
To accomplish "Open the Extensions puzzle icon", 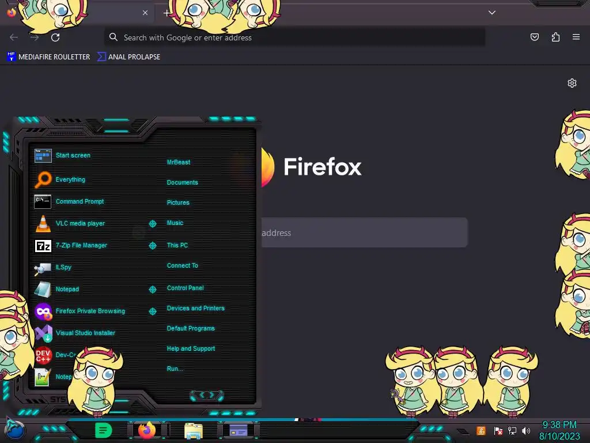I will (555, 37).
